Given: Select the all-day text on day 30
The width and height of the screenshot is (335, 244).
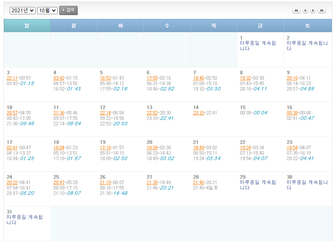Looking at the screenshot, I should (307, 185).
